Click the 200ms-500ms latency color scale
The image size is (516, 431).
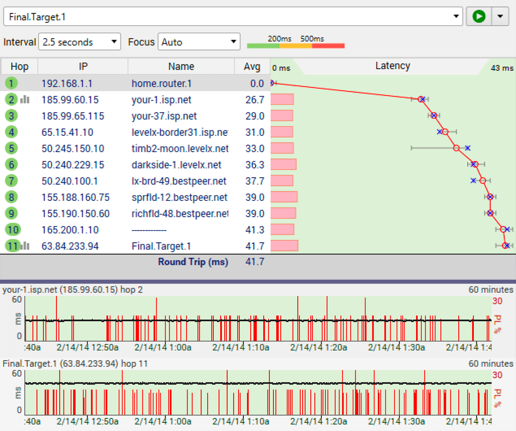(297, 46)
